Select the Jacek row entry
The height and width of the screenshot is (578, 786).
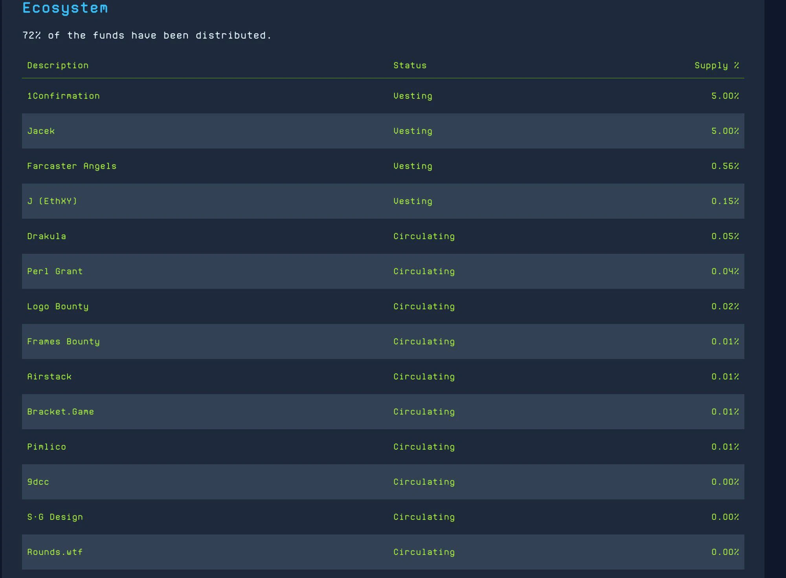[41, 131]
